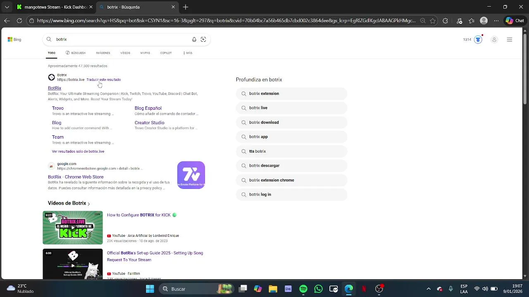The width and height of the screenshot is (529, 297).
Task: Open browser extensions puzzle icon
Action: point(445,21)
